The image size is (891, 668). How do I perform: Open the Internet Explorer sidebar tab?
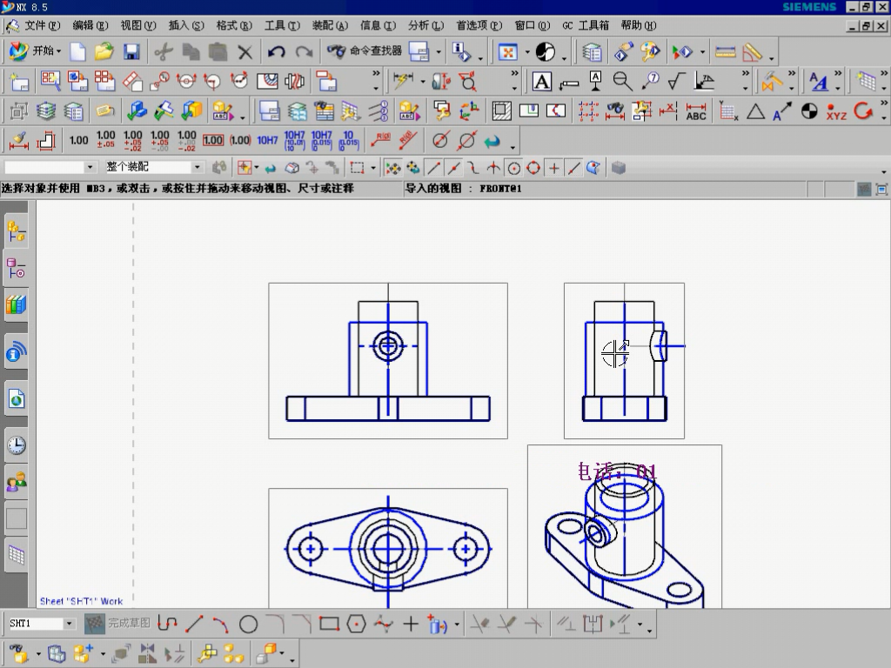coord(17,400)
